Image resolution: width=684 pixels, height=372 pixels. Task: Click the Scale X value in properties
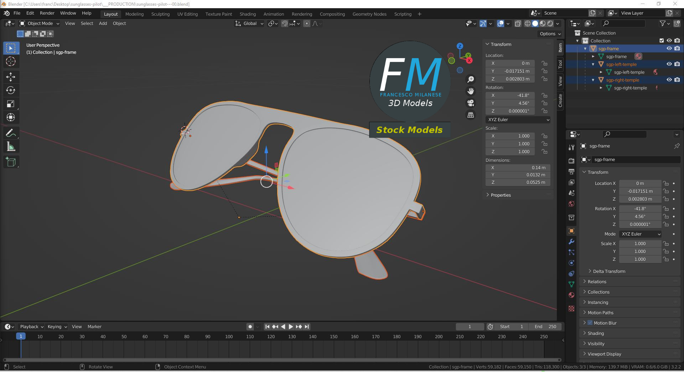click(640, 244)
